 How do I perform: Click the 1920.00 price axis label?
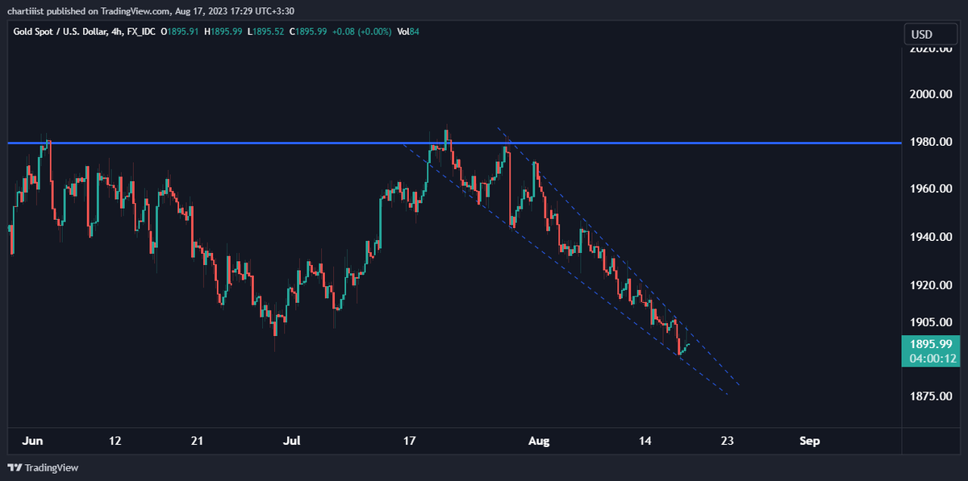[x=932, y=285]
